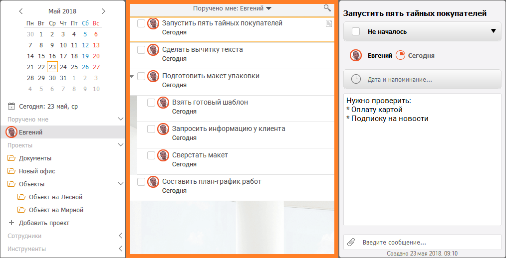
Task: Expand the Инструменты section
Action: tap(121, 249)
